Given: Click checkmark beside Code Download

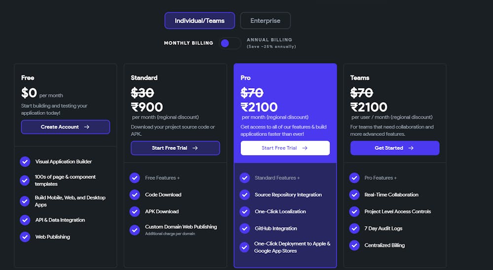Looking at the screenshot, I should [x=135, y=195].
